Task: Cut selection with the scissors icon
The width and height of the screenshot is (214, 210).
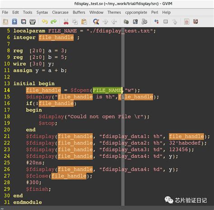Action: (66, 22)
